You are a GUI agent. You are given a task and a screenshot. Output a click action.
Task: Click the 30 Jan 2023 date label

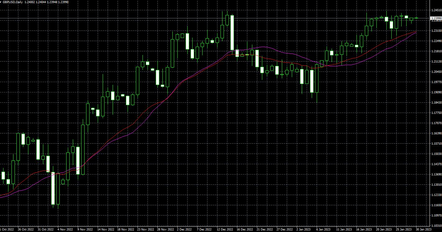424,230
